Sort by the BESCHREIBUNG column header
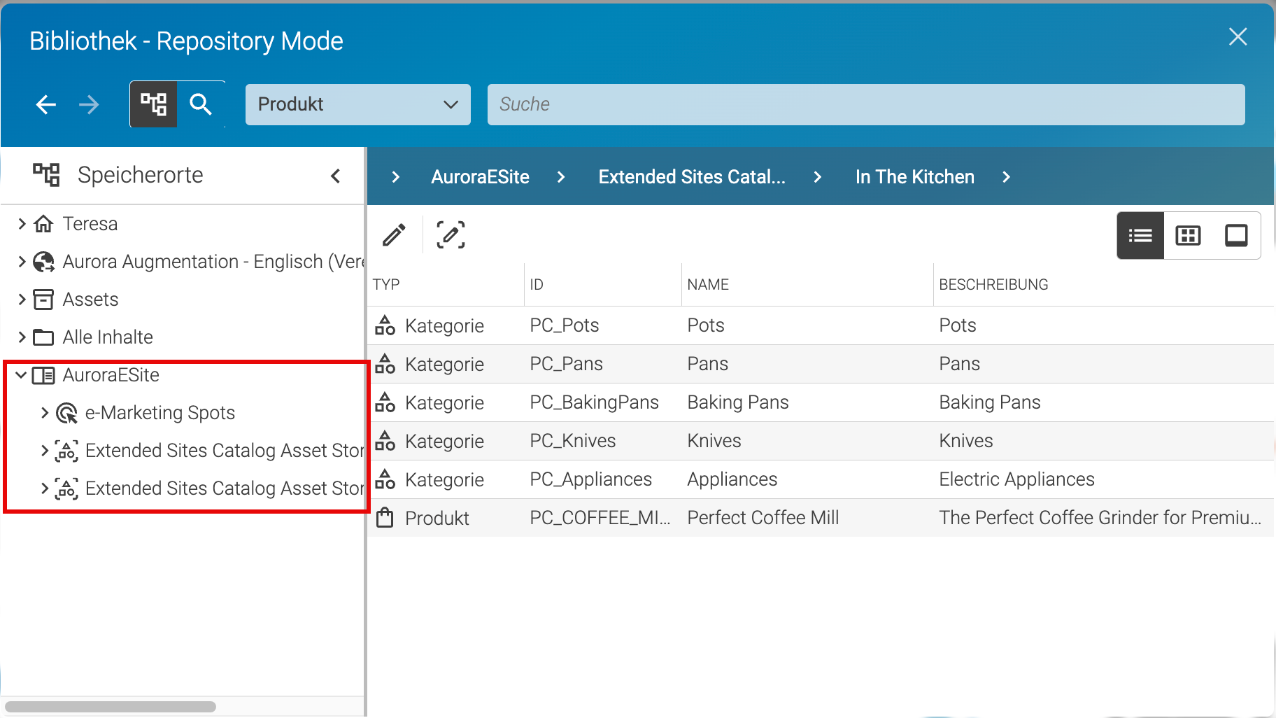 (x=993, y=285)
